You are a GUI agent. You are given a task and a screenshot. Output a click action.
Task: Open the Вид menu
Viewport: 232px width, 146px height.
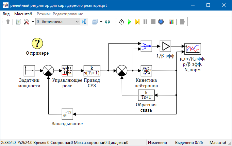pyautogui.click(x=6, y=14)
